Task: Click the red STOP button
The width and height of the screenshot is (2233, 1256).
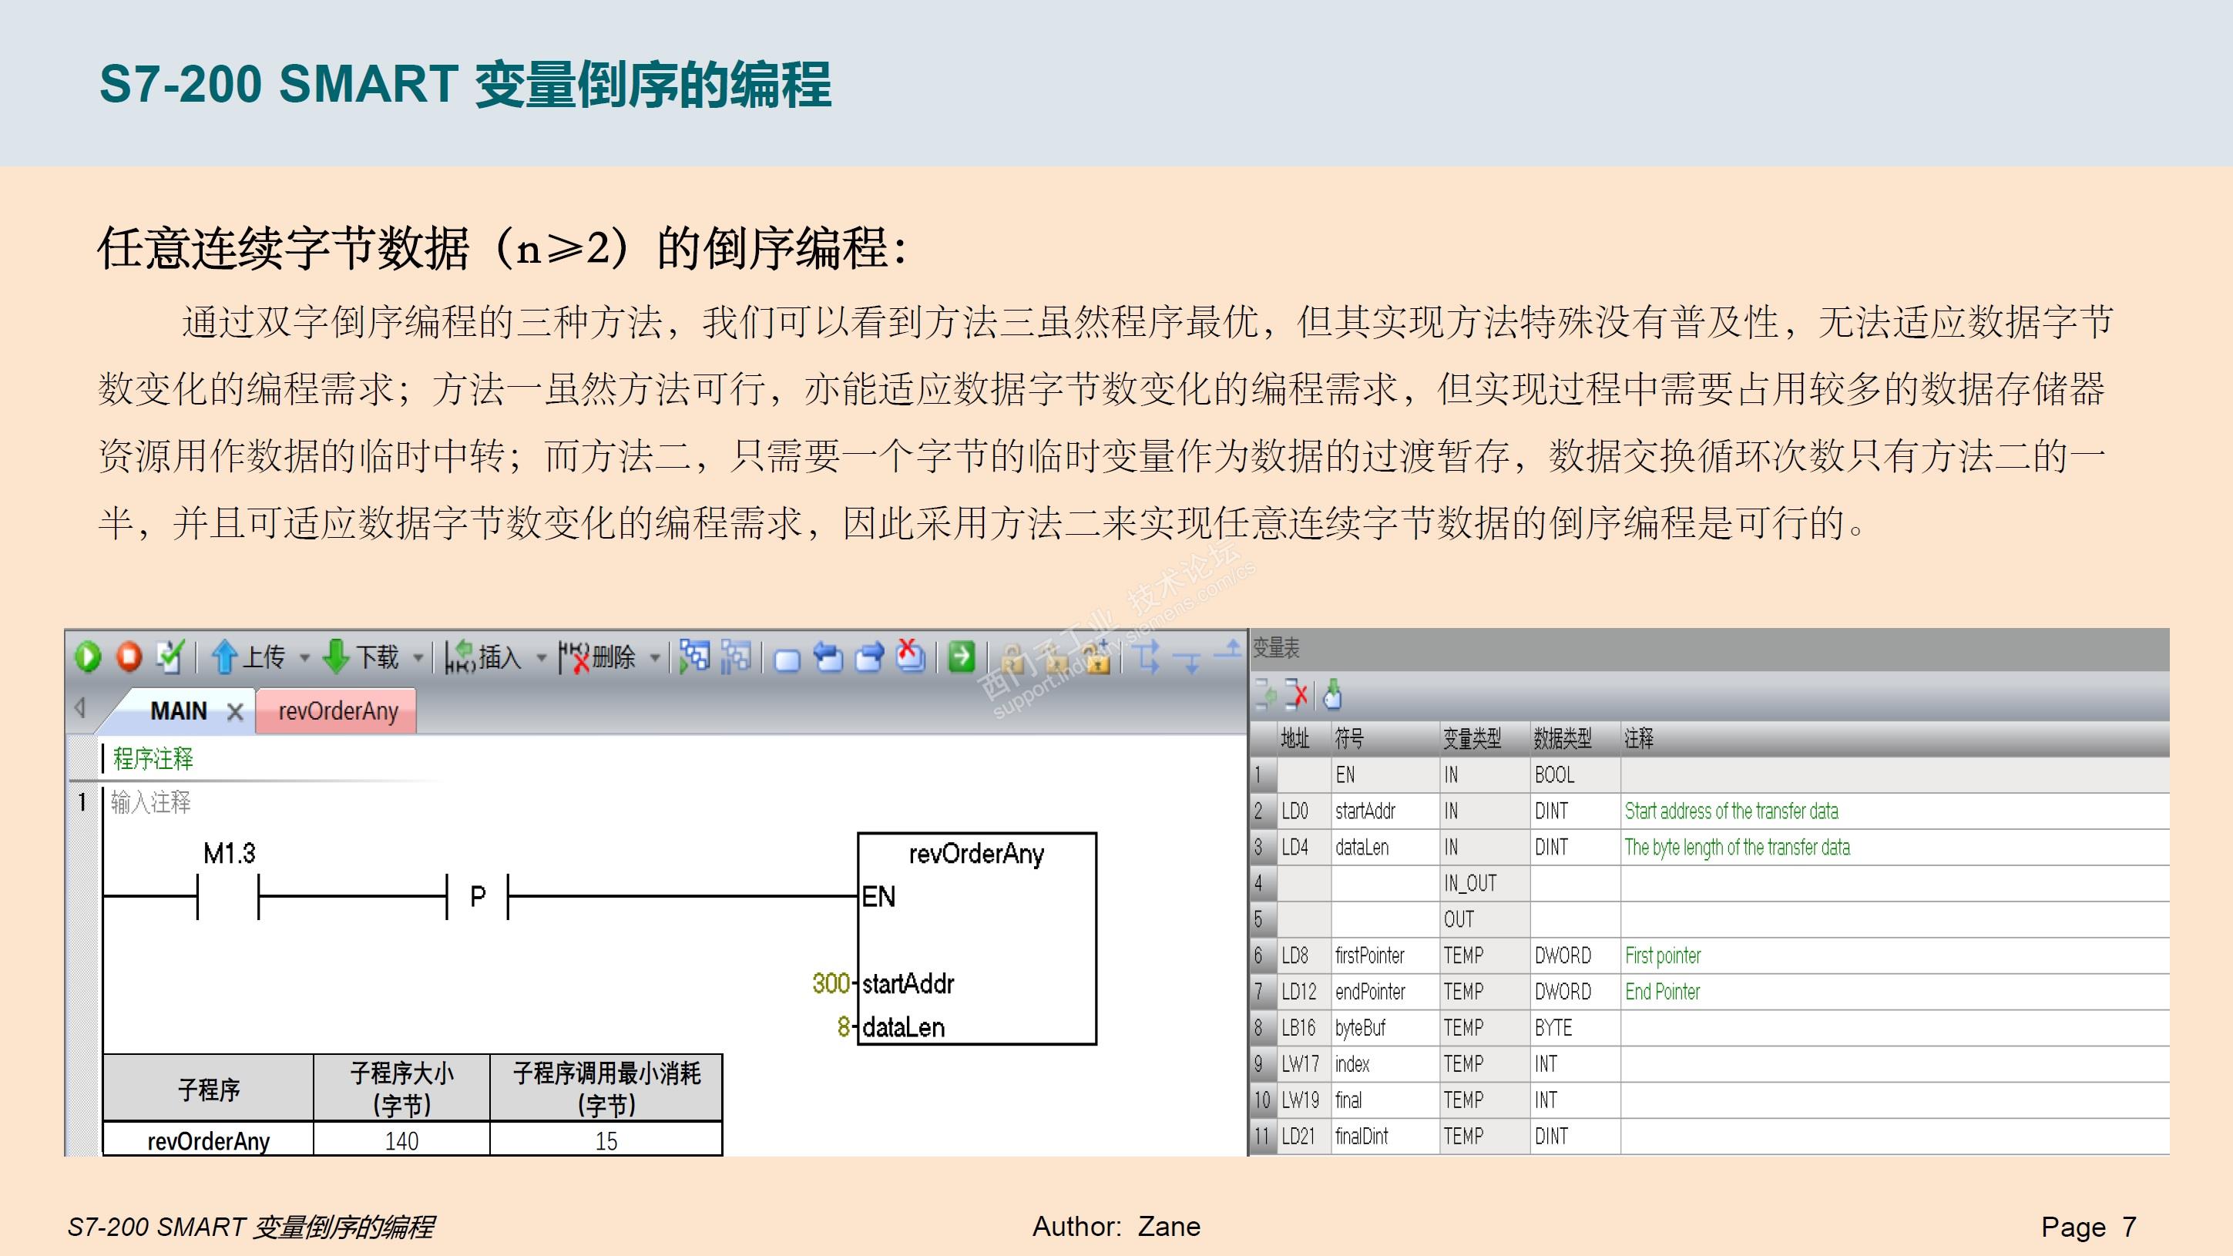Action: (x=129, y=657)
